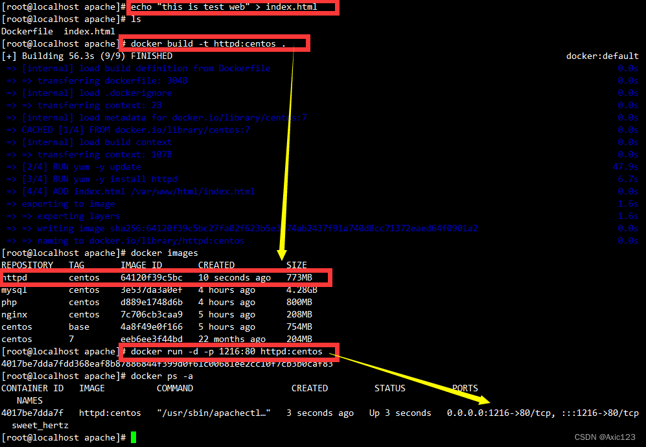This screenshot has height=447, width=646.
Task: Select 'exporting to image' line
Action: coord(69,204)
